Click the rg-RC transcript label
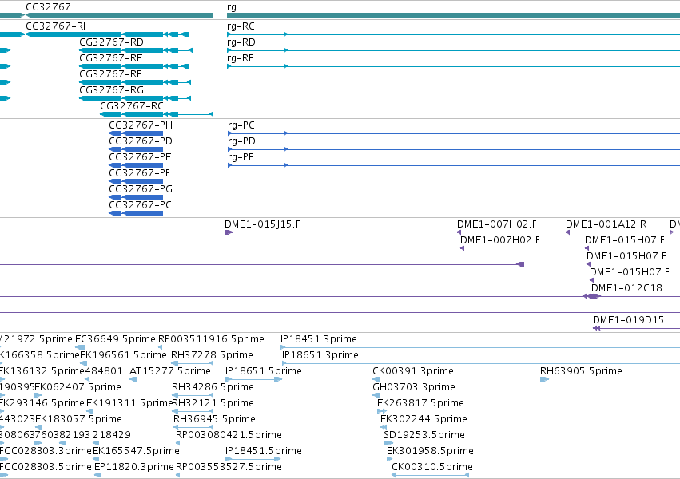The image size is (680, 479). tap(241, 26)
